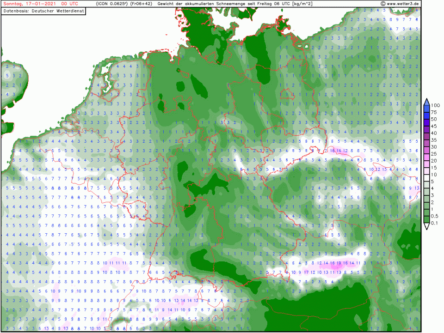Select the Datenbasis: Deutscher Wetterdienst label box
The width and height of the screenshot is (444, 333).
pyautogui.click(x=44, y=10)
